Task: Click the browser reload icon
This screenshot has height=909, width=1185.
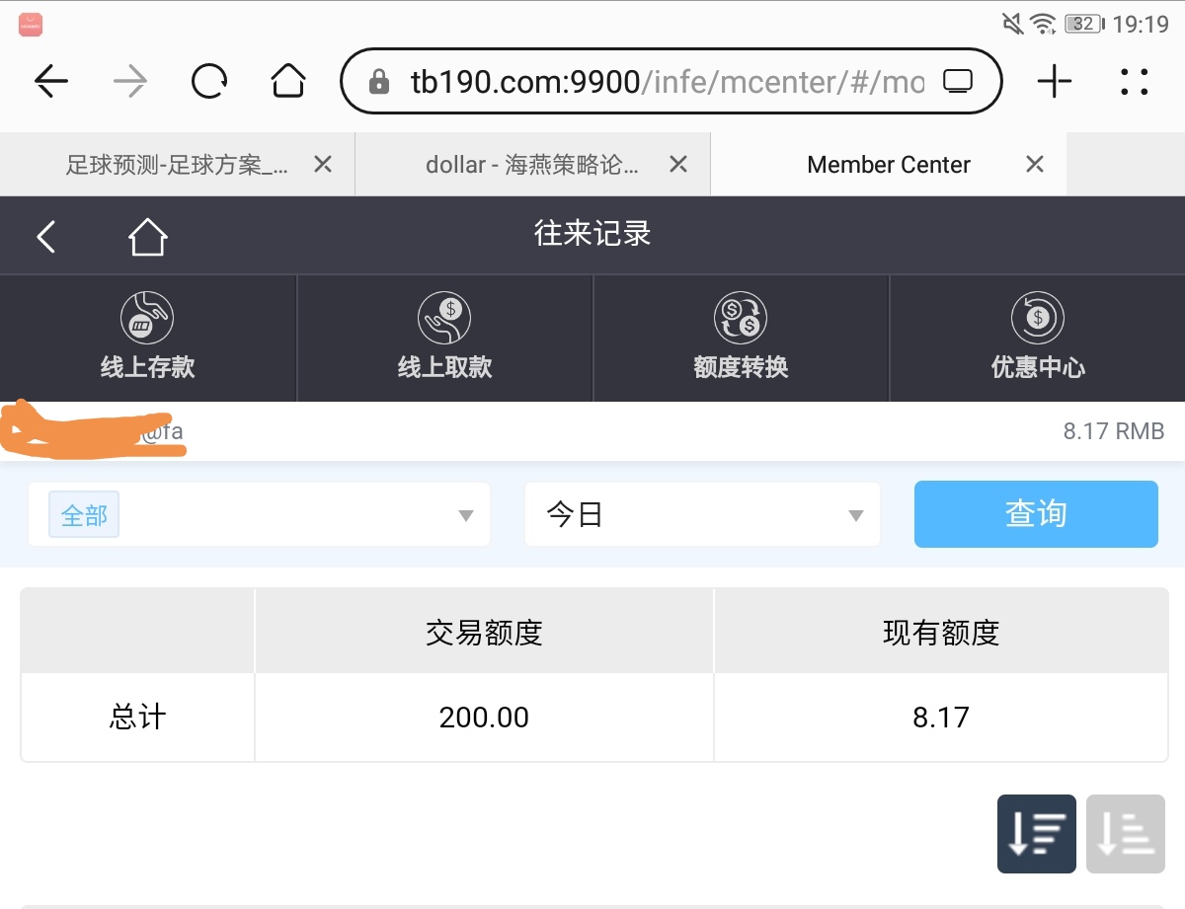Action: 209,82
